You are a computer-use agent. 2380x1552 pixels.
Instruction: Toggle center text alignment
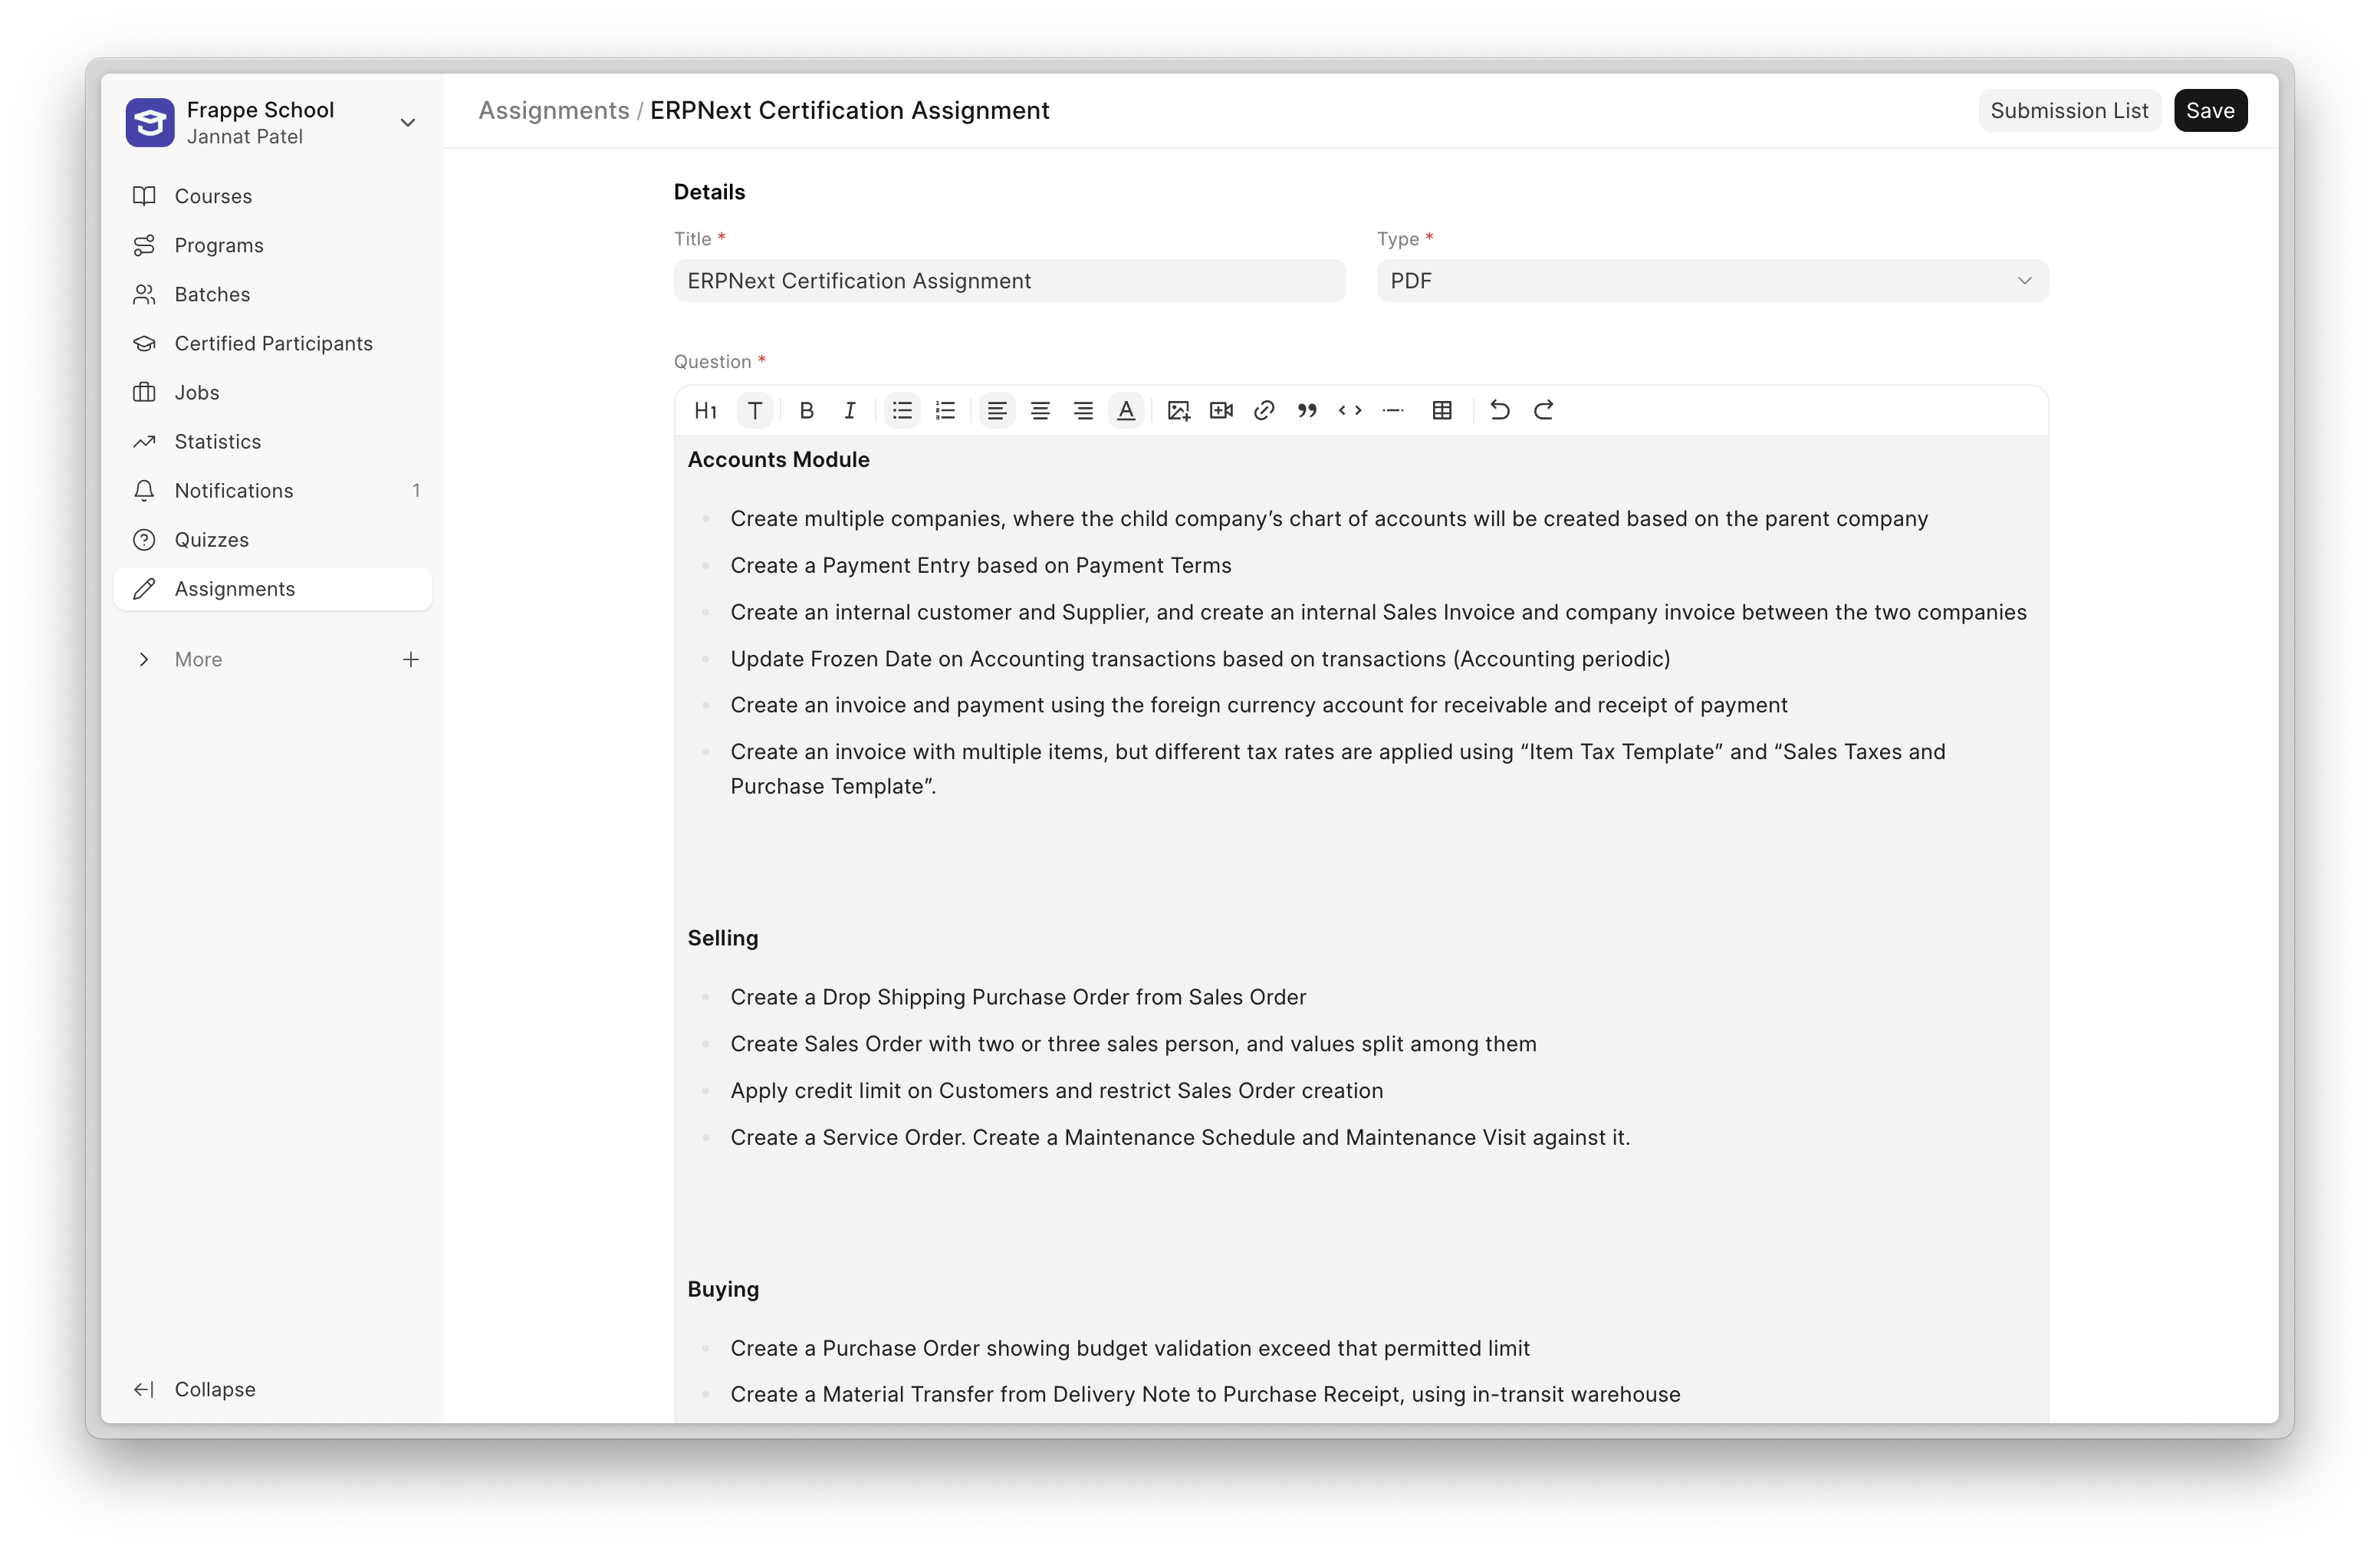(x=1040, y=410)
